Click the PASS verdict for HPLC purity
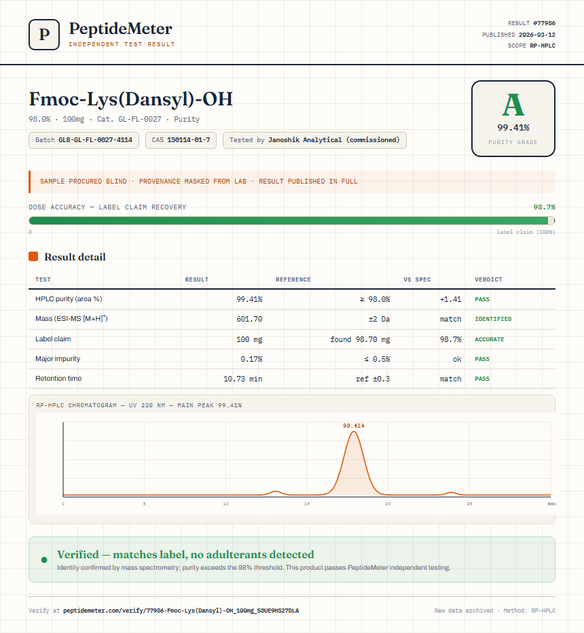584x633 pixels. pos(482,299)
